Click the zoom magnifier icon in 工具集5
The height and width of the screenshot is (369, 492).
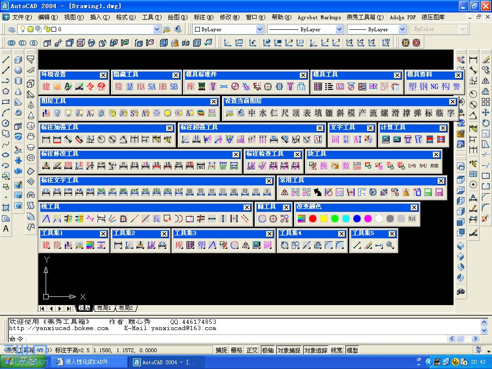point(390,245)
